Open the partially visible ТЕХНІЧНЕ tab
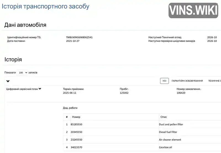 (215, 81)
